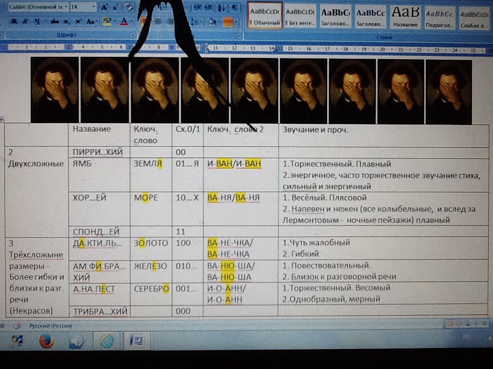Select the first portrait picture in the row
This screenshot has width=493, height=369.
click(55, 90)
